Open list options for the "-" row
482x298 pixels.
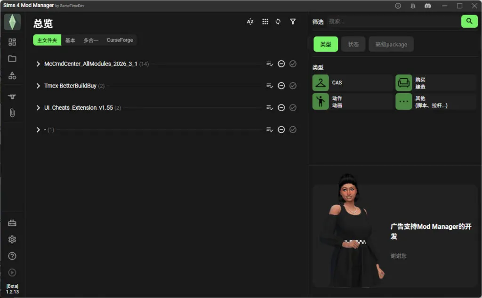click(x=270, y=129)
